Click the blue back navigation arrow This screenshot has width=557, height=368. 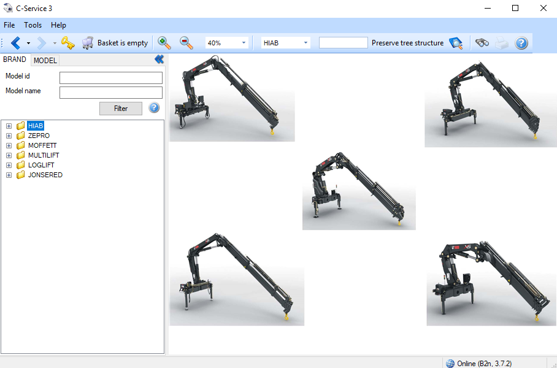click(x=15, y=43)
